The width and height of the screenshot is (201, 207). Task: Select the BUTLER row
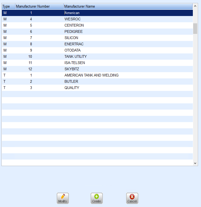click(x=97, y=81)
